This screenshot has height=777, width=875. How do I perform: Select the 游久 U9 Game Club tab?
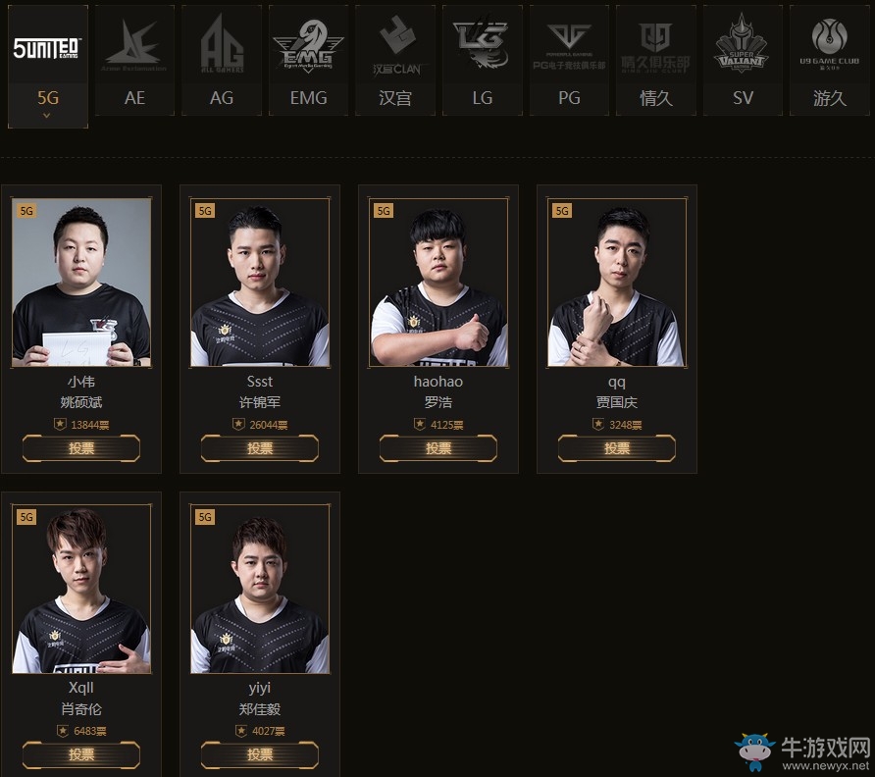click(830, 60)
